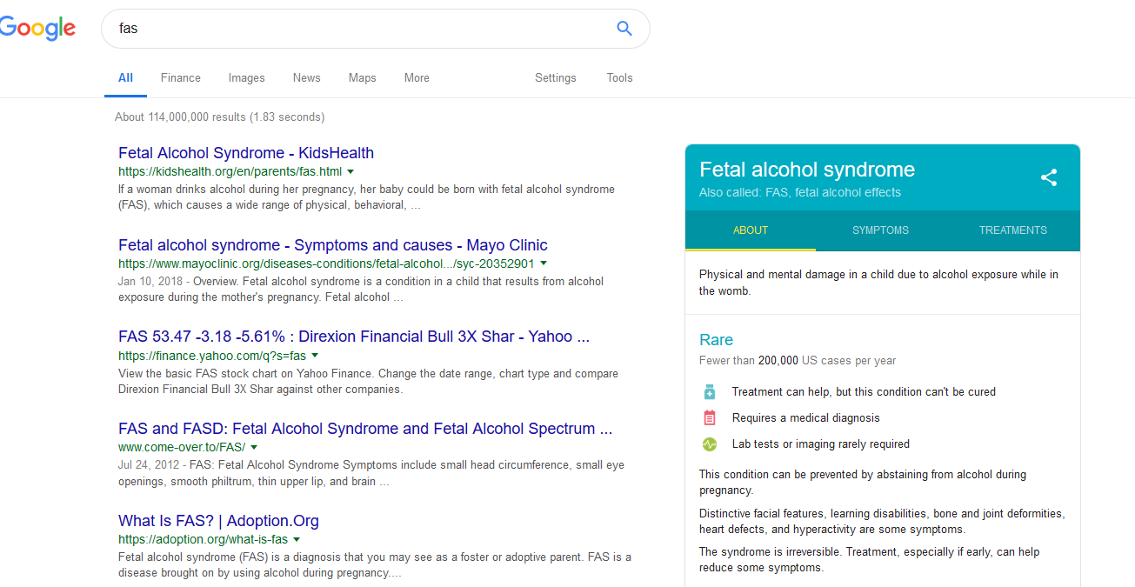Viewport: 1135px width, 587px height.
Task: Click the red medical diagnosis clipboard icon
Action: coord(709,417)
